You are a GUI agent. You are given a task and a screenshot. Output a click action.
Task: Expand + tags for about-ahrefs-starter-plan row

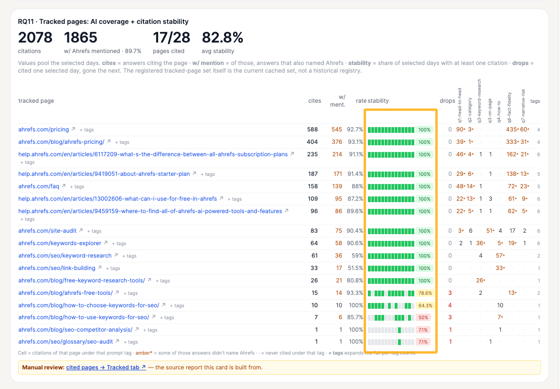click(x=207, y=174)
